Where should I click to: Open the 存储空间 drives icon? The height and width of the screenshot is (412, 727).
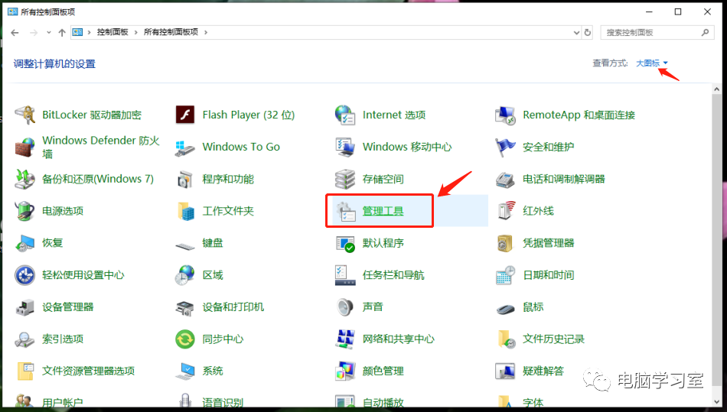(x=345, y=179)
